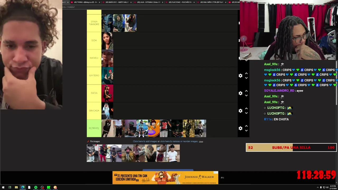Click the Pin Images pin icon
Image resolution: width=338 pixels, height=190 pixels.
pos(88,141)
